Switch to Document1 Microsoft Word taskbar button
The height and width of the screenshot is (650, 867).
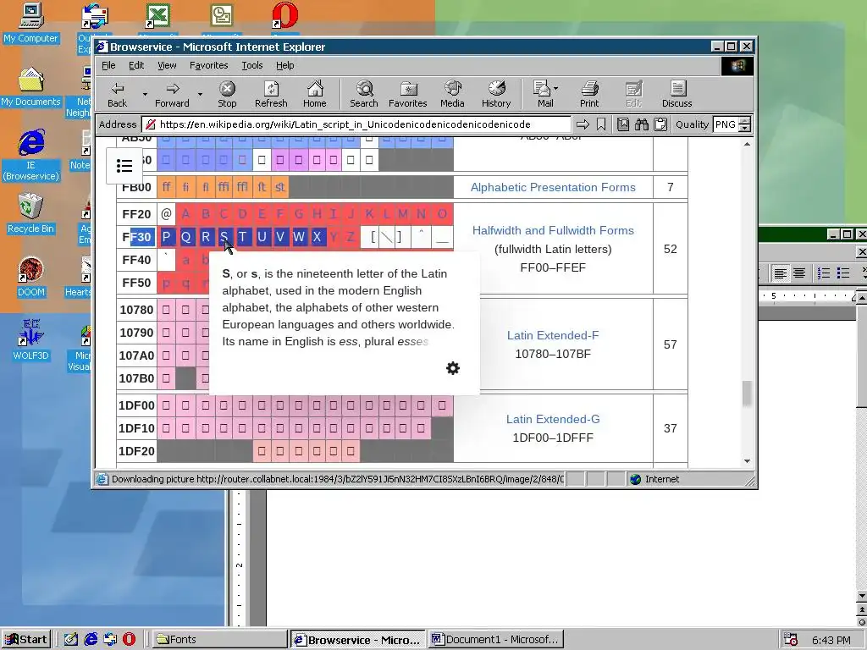click(x=495, y=640)
